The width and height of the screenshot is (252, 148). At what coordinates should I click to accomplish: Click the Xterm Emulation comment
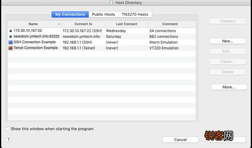(163, 42)
